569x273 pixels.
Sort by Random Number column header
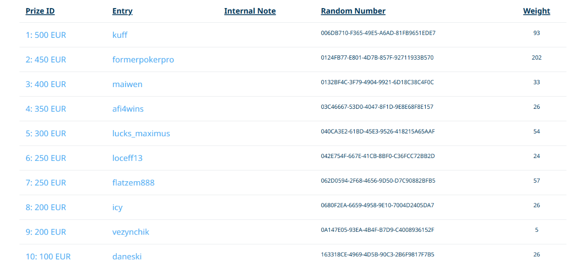(x=353, y=11)
